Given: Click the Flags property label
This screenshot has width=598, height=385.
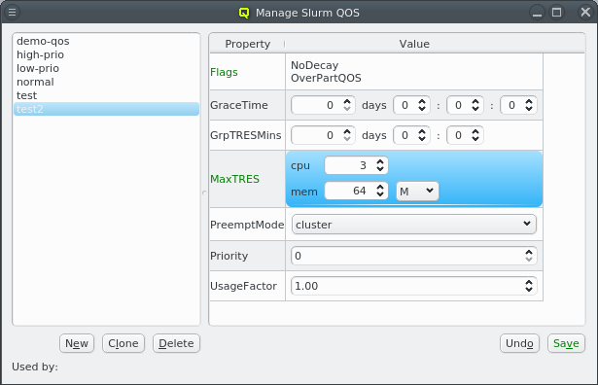Looking at the screenshot, I should (x=224, y=72).
